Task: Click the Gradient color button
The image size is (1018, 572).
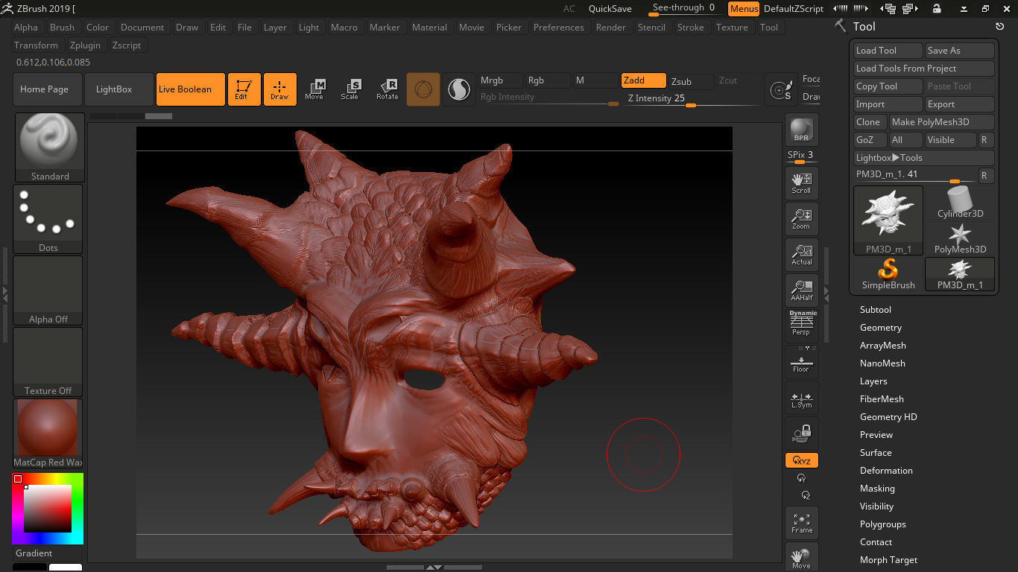Action: [48, 553]
